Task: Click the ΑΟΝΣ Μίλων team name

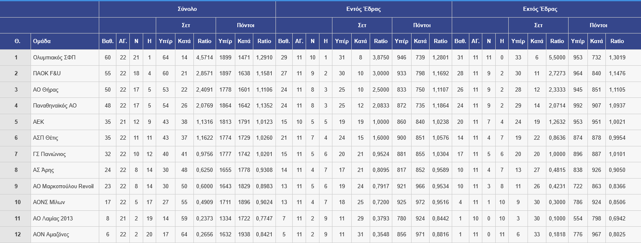Action: pyautogui.click(x=49, y=202)
